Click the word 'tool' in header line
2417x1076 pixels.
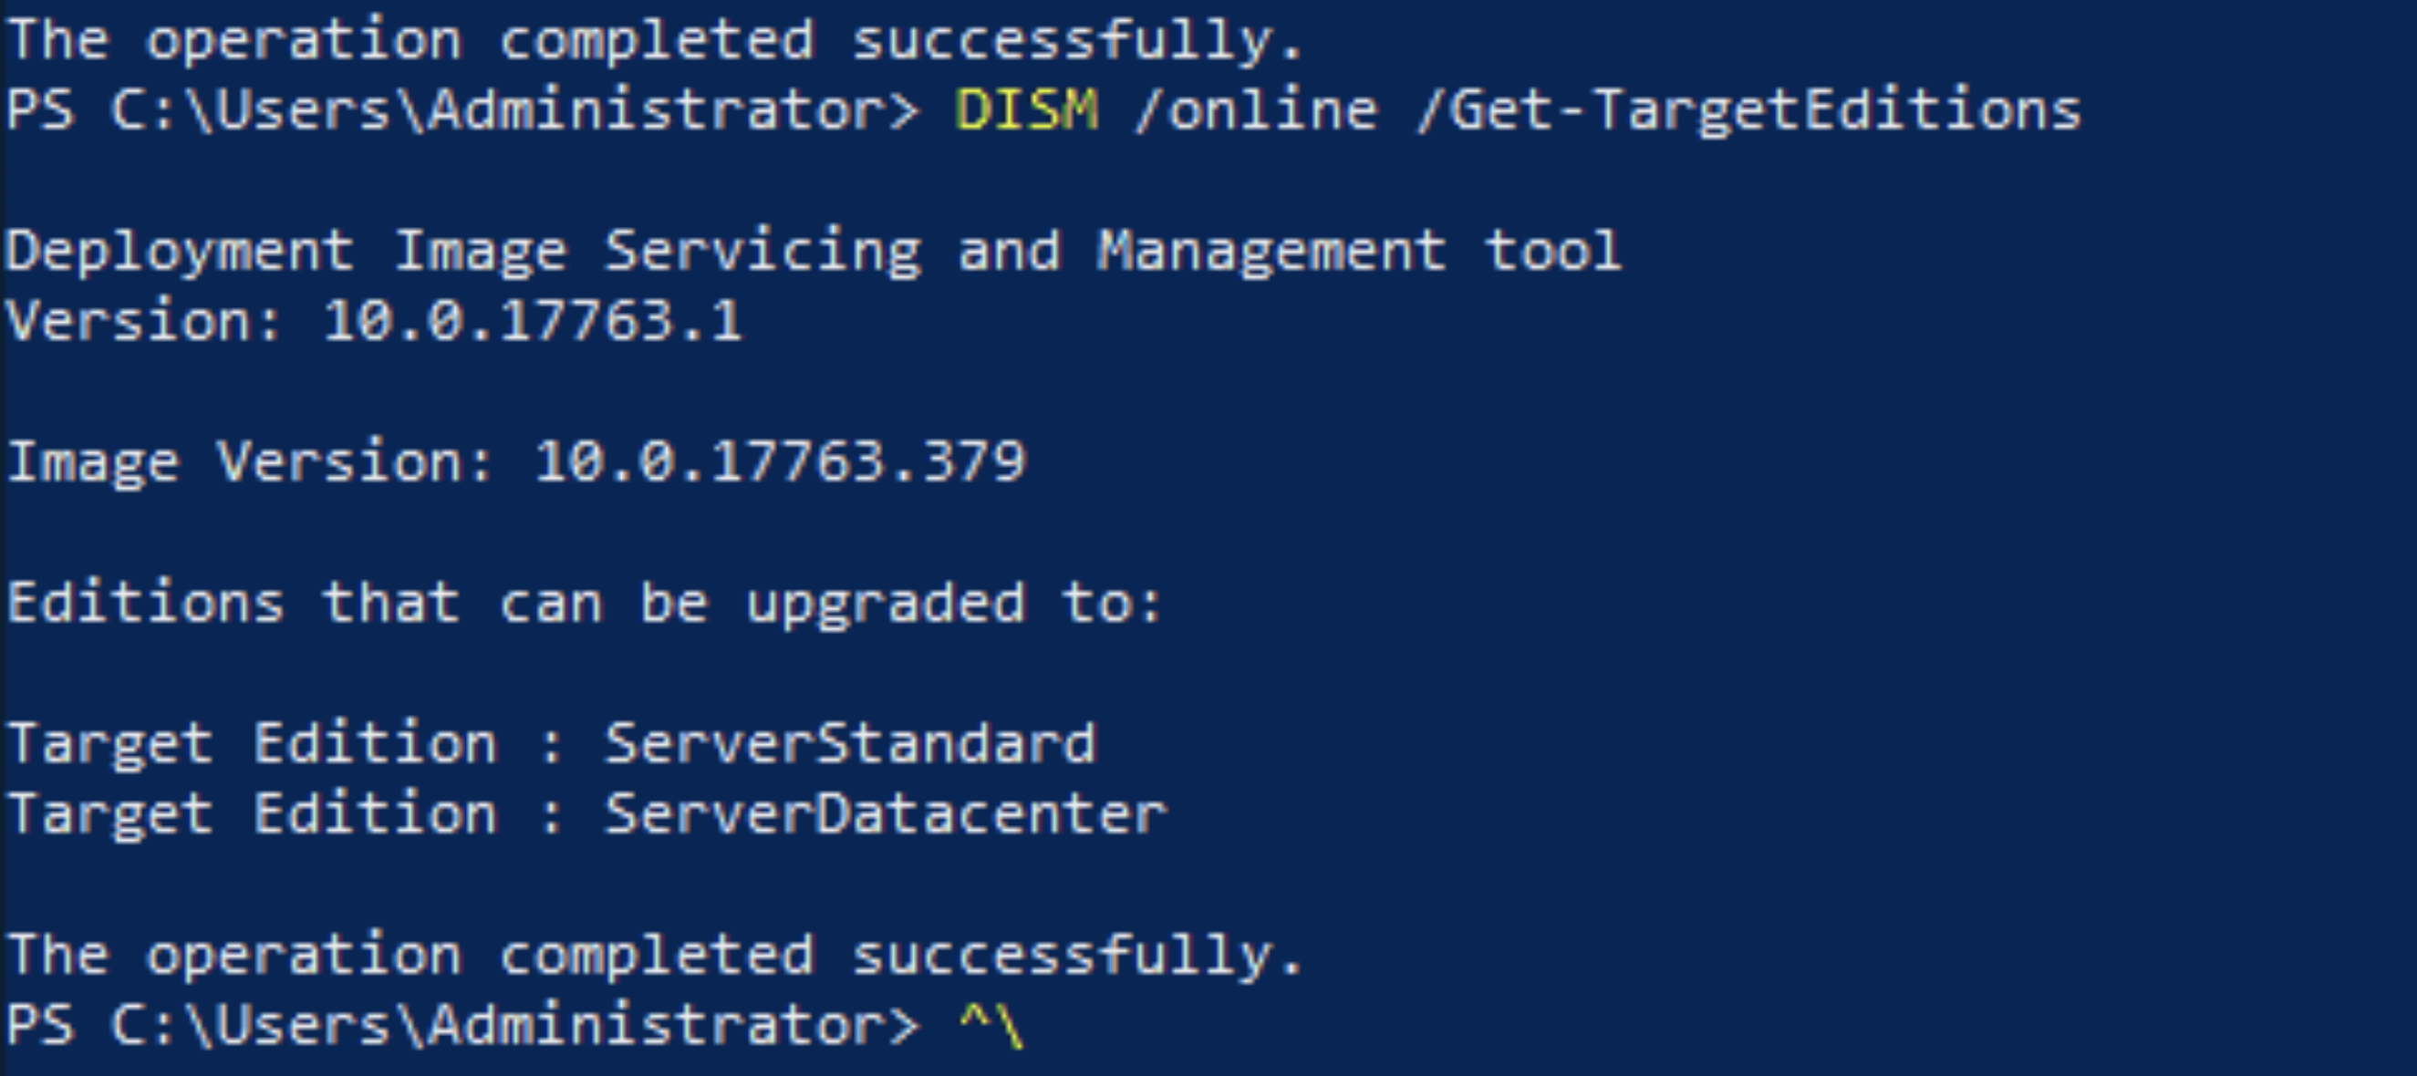[x=1553, y=252]
